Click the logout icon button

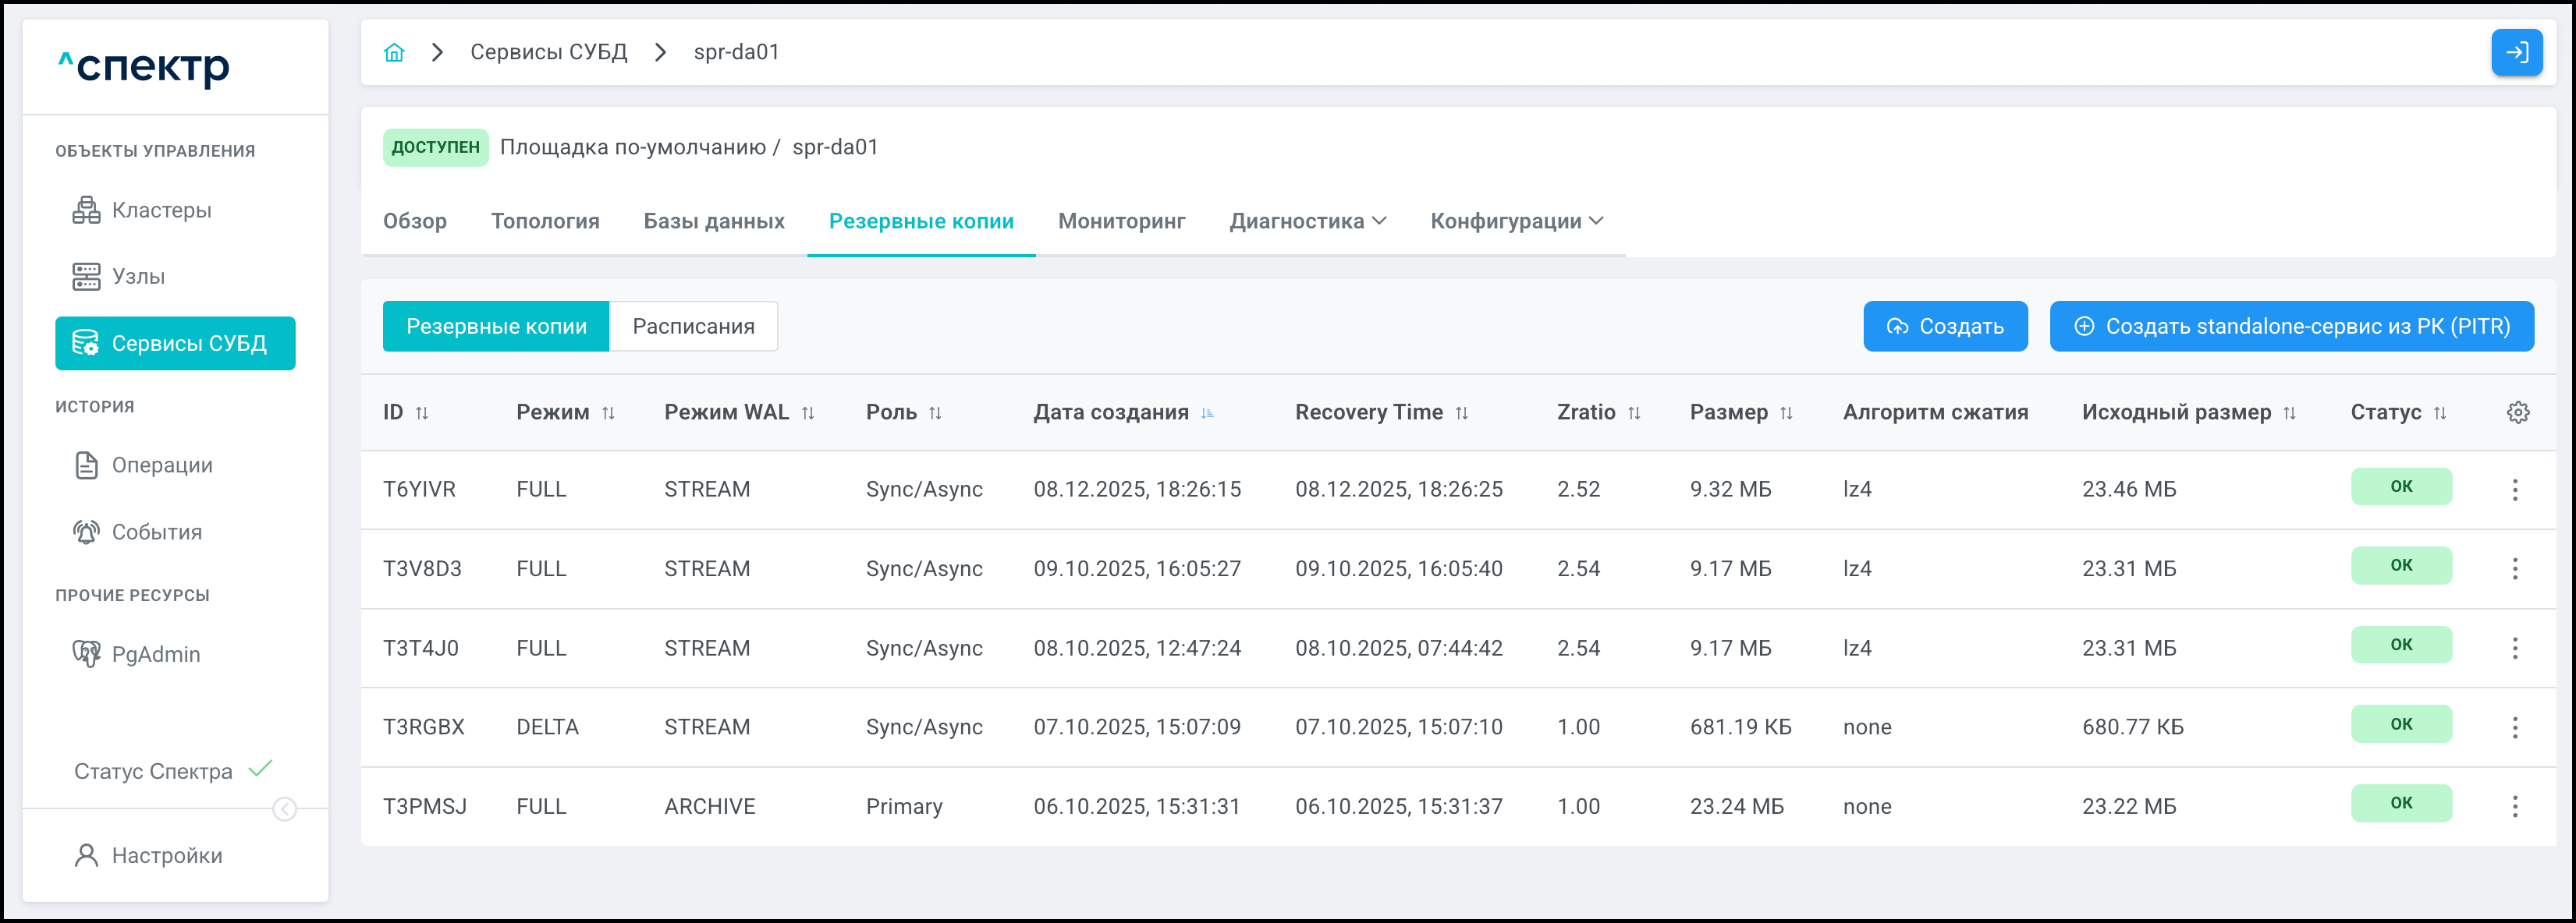point(2516,52)
